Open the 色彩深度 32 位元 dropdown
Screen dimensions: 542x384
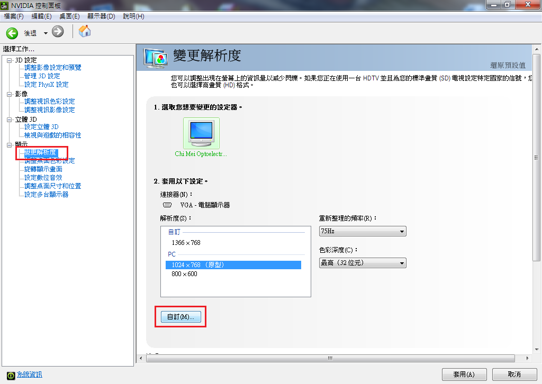pos(363,263)
